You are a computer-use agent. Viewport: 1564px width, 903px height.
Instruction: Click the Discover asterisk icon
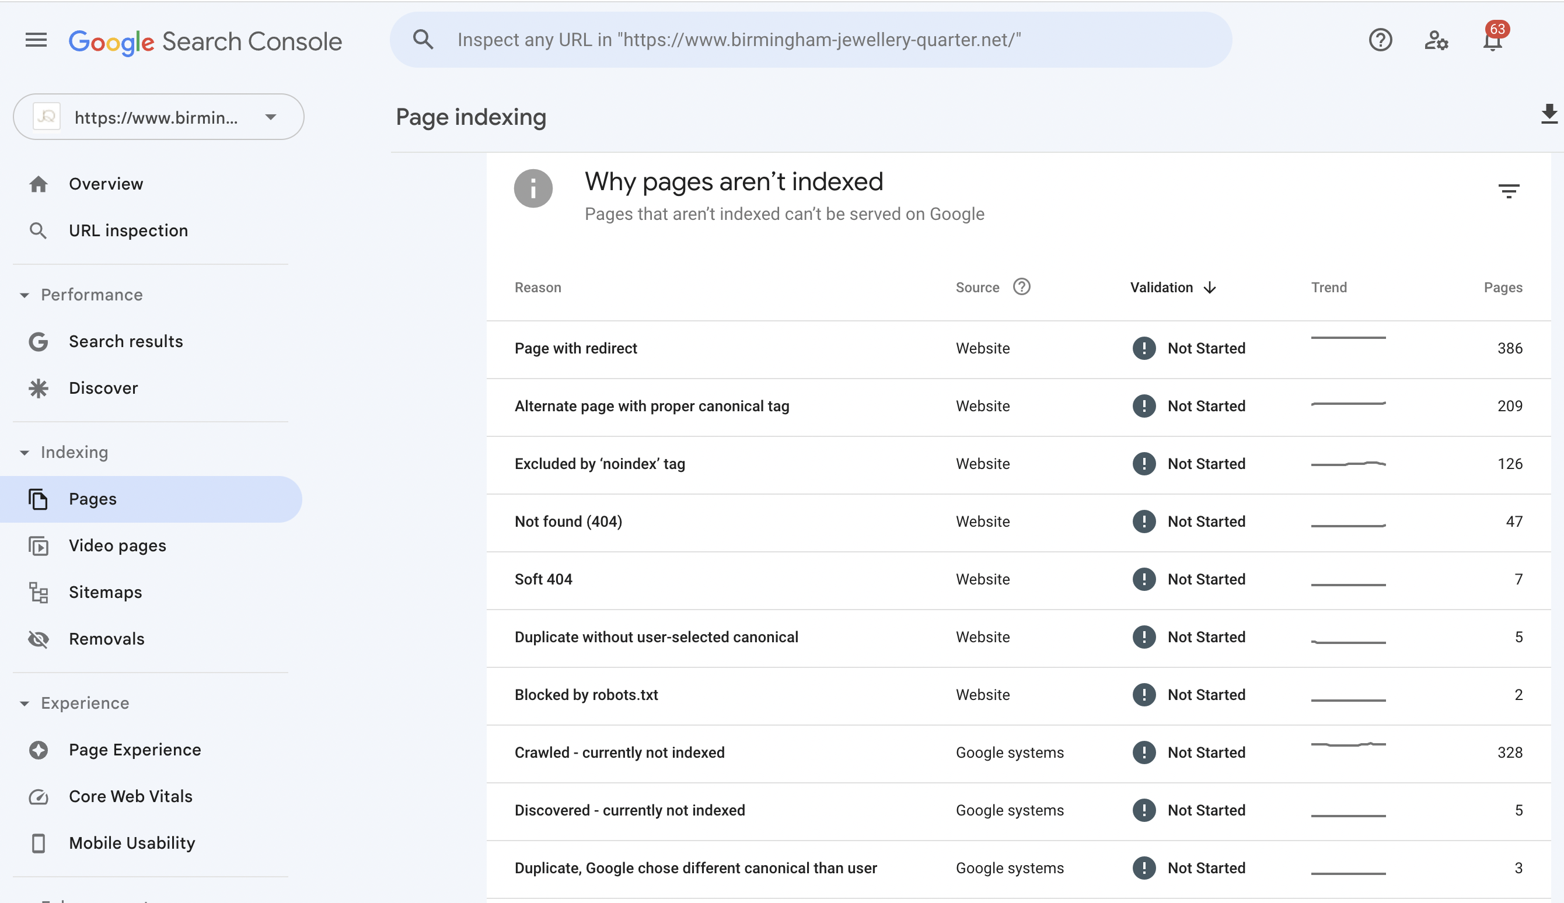coord(39,388)
